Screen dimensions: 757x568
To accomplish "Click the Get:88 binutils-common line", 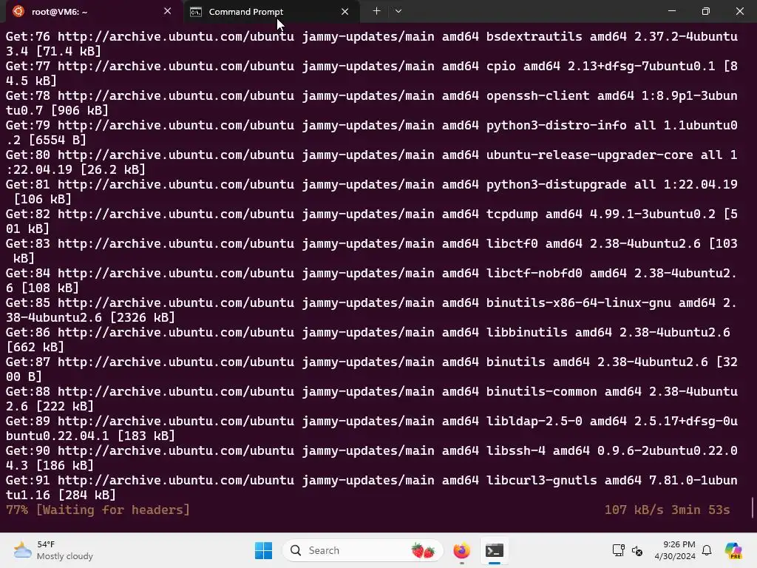I will (x=372, y=399).
